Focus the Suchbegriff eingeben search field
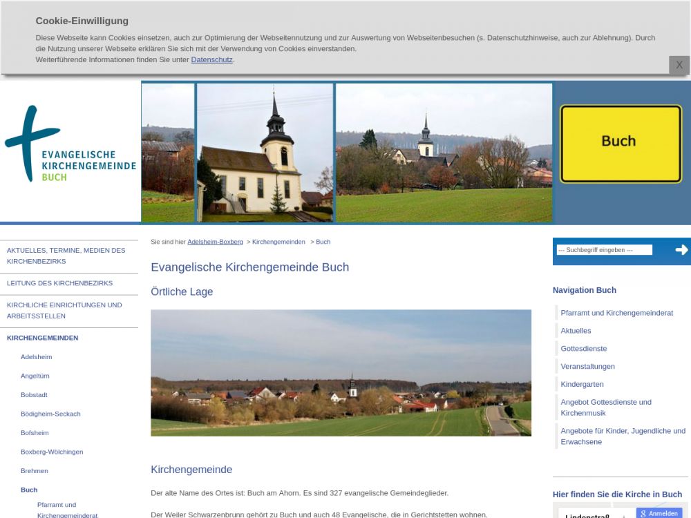 tap(604, 250)
